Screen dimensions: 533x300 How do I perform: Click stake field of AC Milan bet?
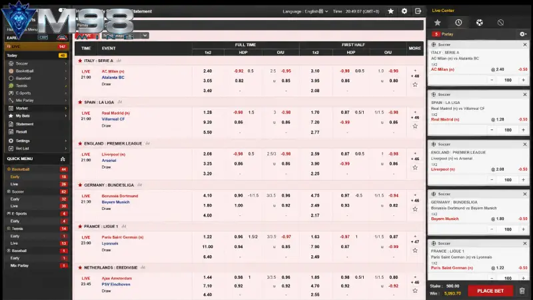click(x=508, y=80)
